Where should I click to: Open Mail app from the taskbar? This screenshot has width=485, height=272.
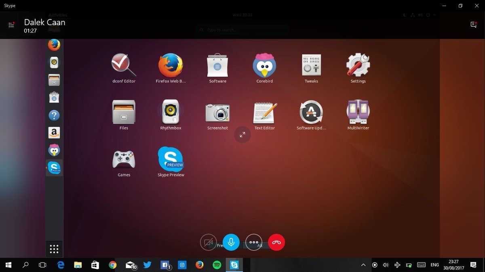130,265
